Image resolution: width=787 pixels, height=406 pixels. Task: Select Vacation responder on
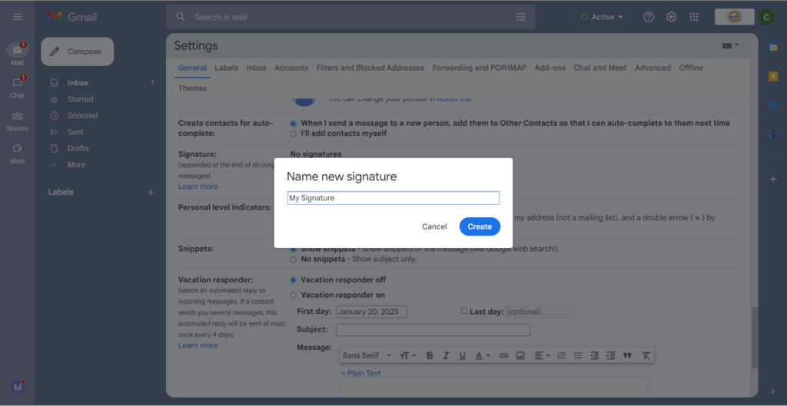tap(293, 295)
